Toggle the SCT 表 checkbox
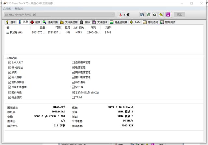208x145 pixels. (x=73, y=87)
